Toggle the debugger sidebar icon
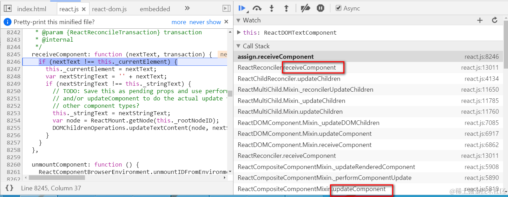The height and width of the screenshot is (197, 508). pyautogui.click(x=226, y=8)
